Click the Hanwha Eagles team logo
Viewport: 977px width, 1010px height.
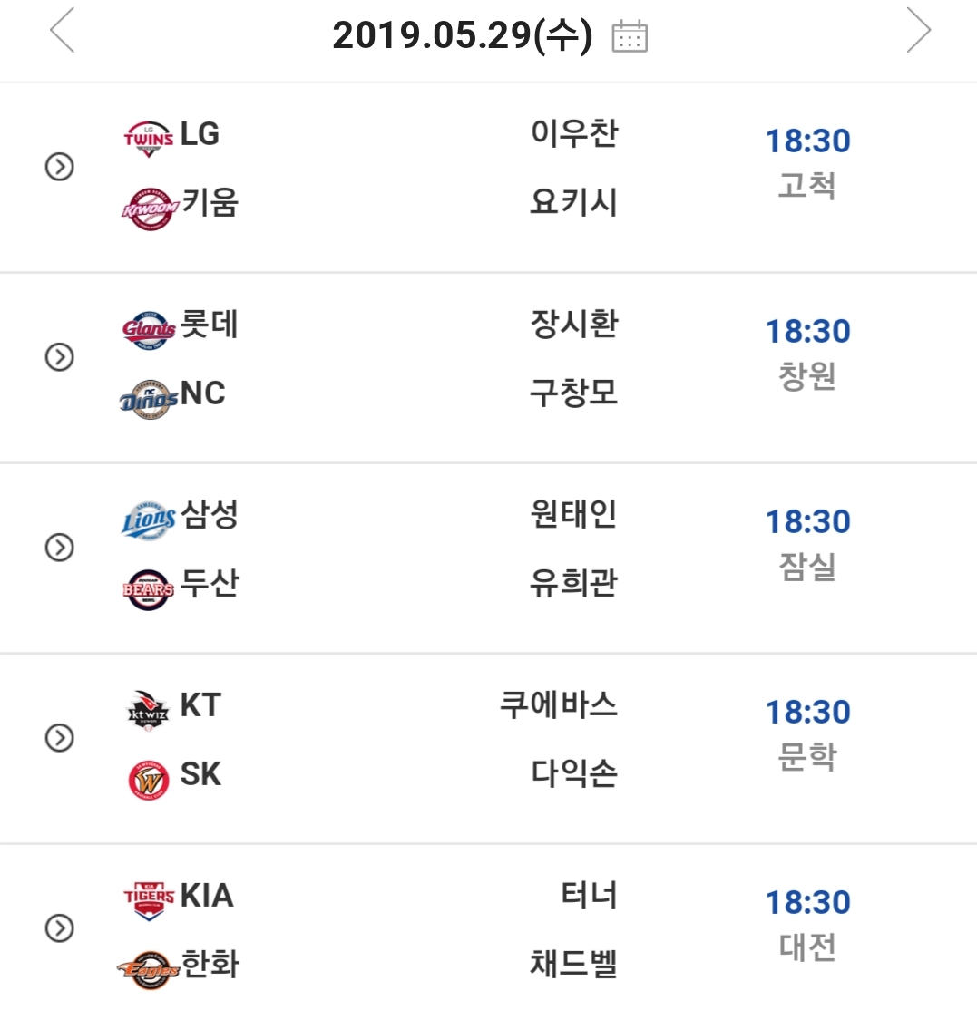(x=148, y=969)
